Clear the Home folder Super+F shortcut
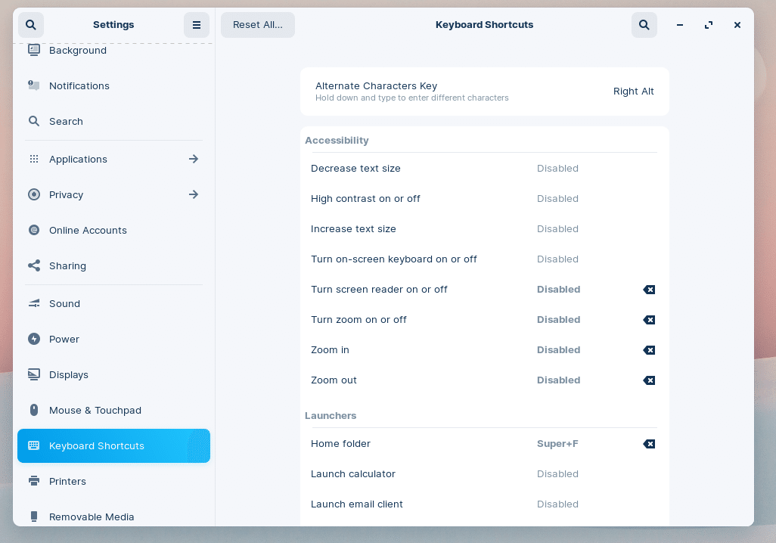 pyautogui.click(x=649, y=444)
